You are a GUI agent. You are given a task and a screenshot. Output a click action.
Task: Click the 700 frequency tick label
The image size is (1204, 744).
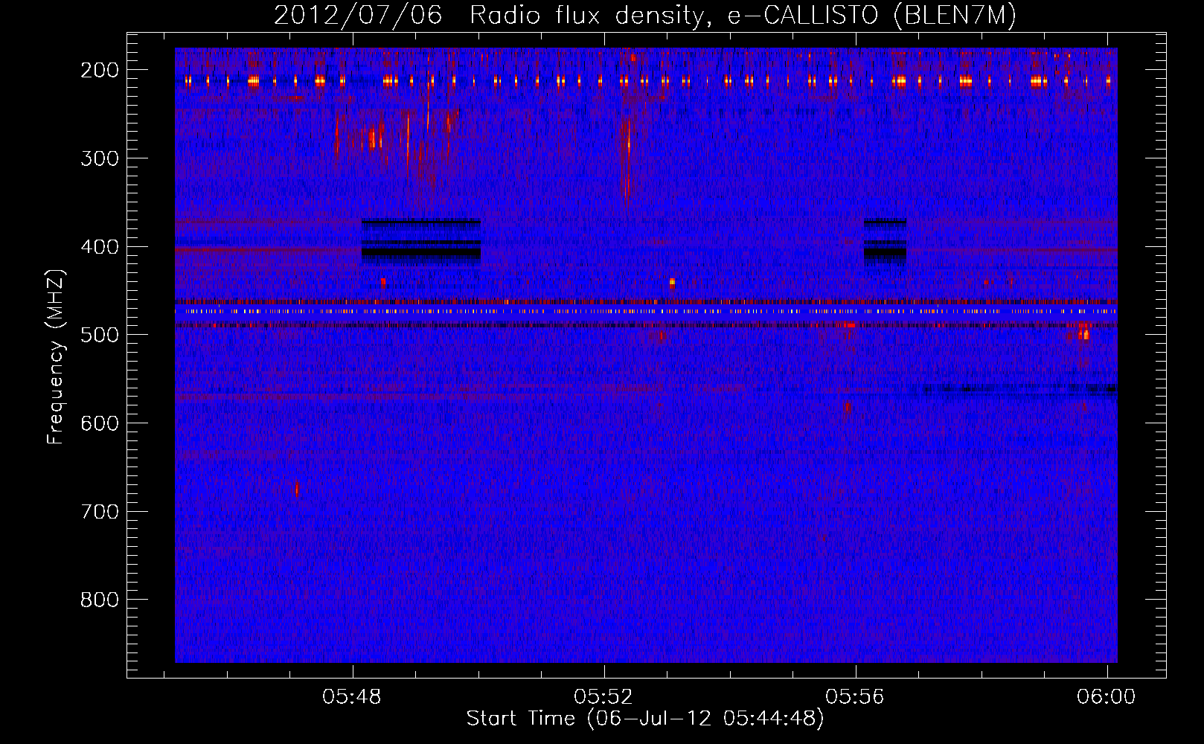click(100, 512)
